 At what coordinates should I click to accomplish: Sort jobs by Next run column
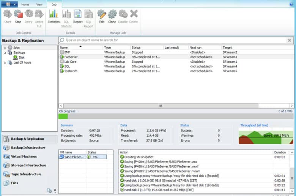(205, 47)
